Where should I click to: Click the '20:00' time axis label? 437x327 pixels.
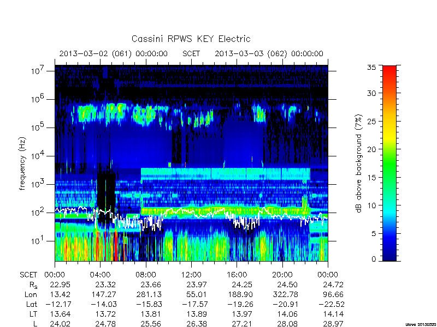(x=282, y=275)
